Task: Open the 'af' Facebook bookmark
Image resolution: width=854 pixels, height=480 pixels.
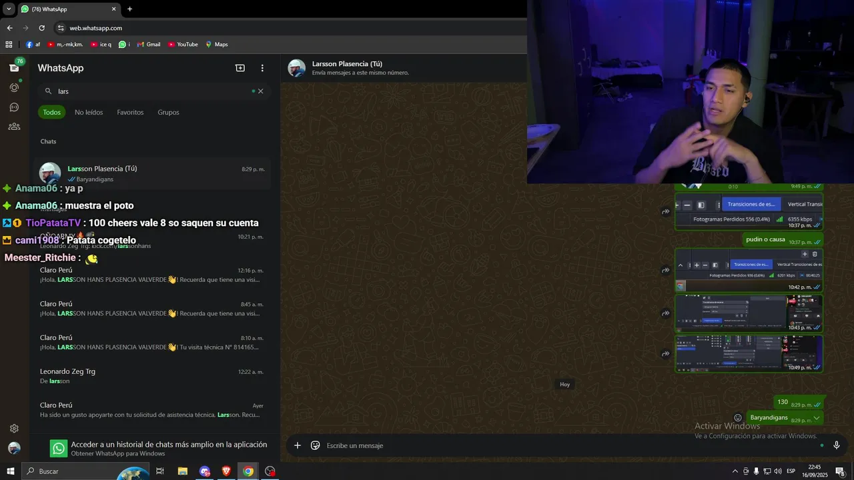Action: tap(33, 45)
